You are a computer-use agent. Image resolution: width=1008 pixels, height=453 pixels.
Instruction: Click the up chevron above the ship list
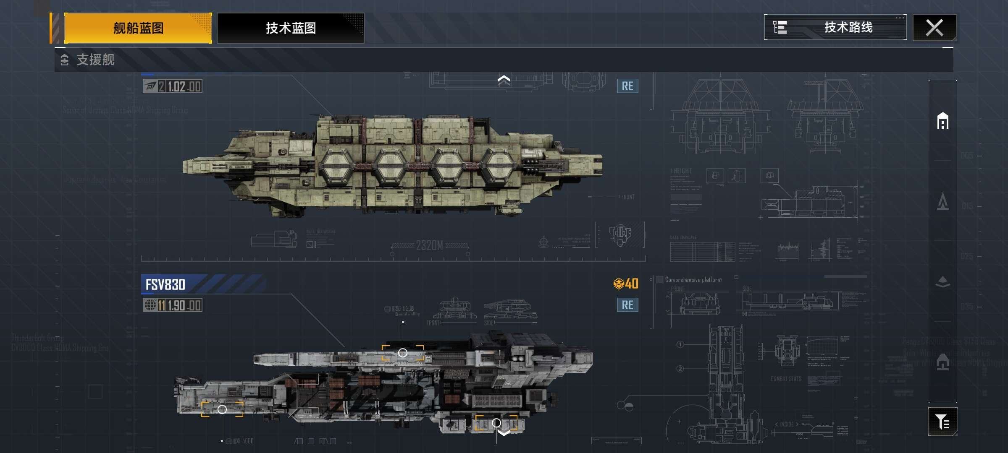pyautogui.click(x=504, y=80)
